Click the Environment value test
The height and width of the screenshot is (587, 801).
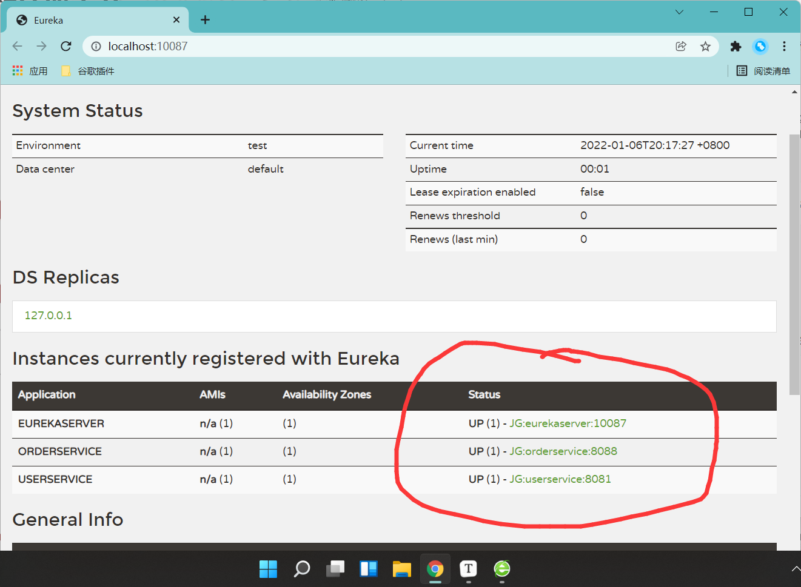tap(257, 145)
